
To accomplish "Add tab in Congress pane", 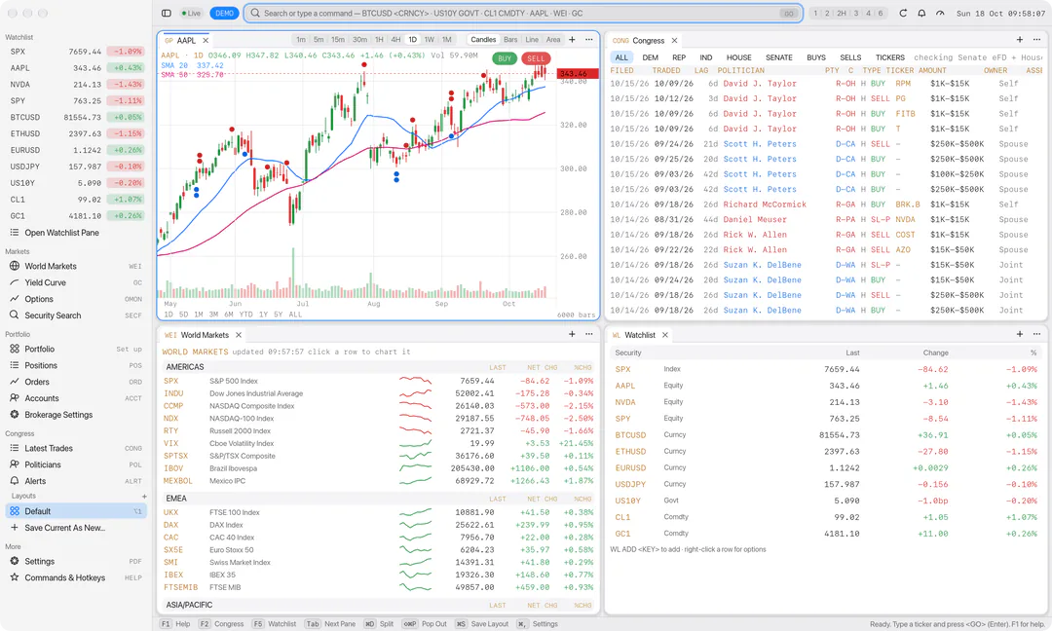I will click(1020, 40).
